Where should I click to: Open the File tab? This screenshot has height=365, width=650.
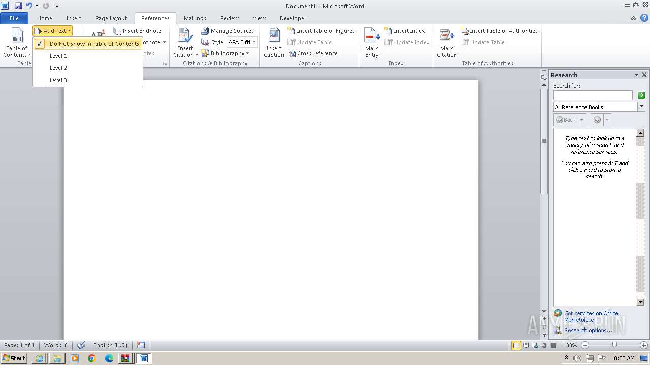pos(14,18)
